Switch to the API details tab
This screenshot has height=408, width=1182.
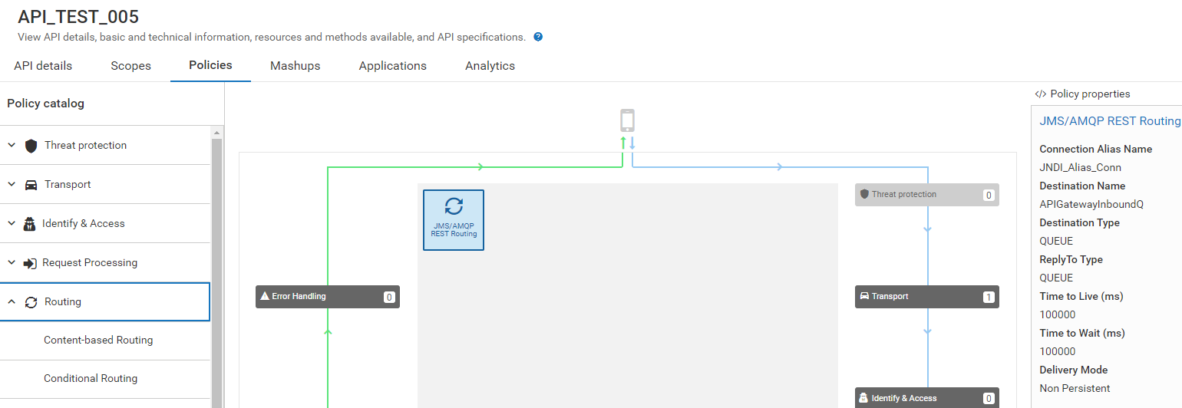tap(43, 66)
